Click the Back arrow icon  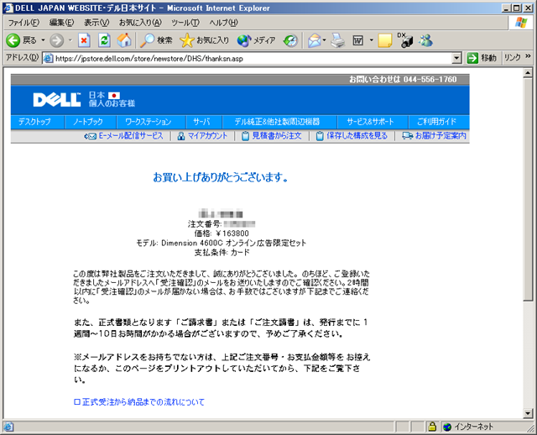[13, 40]
